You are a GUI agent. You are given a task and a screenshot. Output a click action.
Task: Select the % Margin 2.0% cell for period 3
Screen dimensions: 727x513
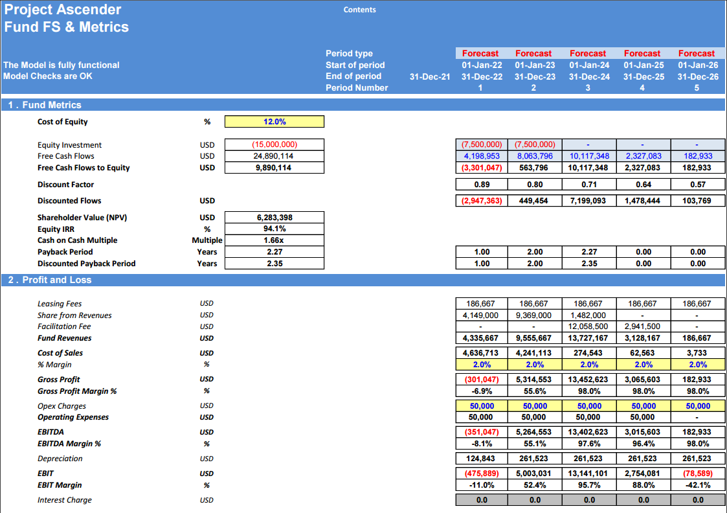point(589,365)
